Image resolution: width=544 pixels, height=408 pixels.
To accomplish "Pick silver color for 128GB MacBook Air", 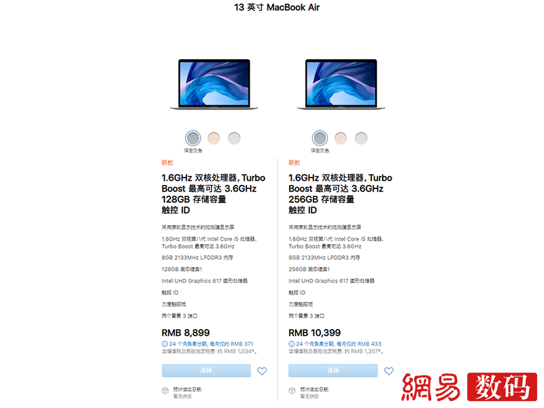I will (234, 138).
